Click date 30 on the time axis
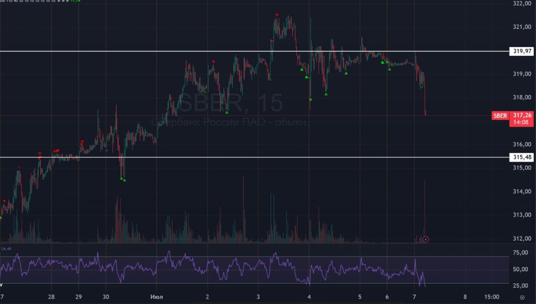This screenshot has width=536, height=304. click(106, 297)
